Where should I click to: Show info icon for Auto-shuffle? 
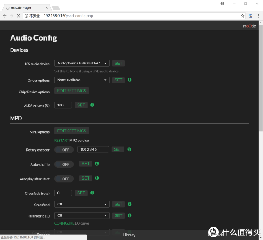(x=97, y=164)
